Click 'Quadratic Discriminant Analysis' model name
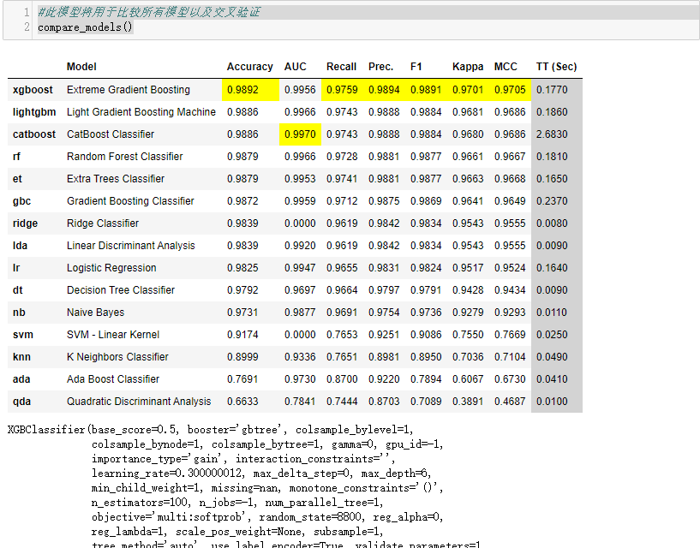Viewport: 700px width, 548px height. pyautogui.click(x=139, y=402)
